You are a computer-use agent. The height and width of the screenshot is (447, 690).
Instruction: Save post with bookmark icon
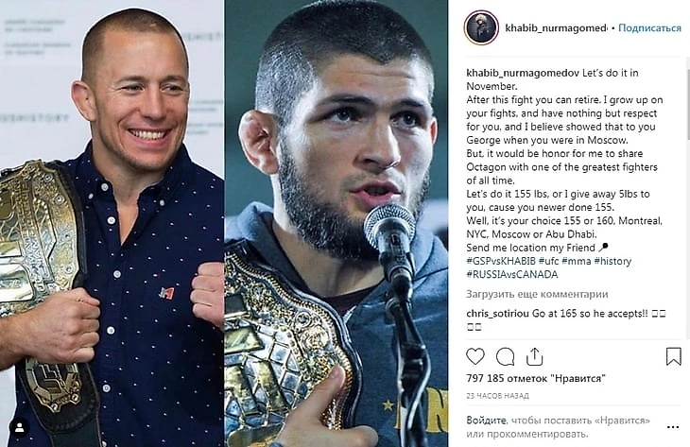pos(673,356)
